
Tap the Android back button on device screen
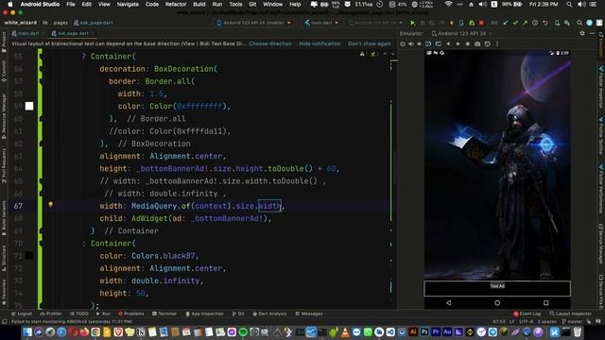tap(448, 303)
